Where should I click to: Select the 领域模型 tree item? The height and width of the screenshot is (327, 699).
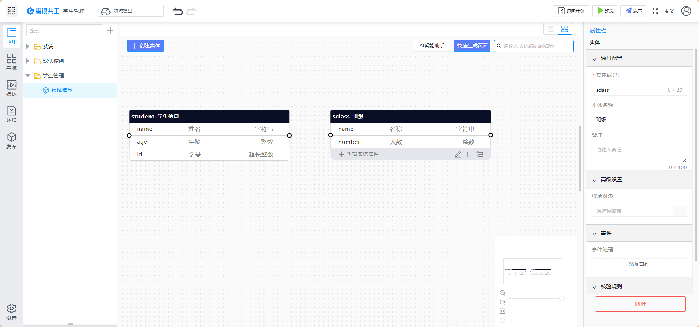(x=70, y=90)
